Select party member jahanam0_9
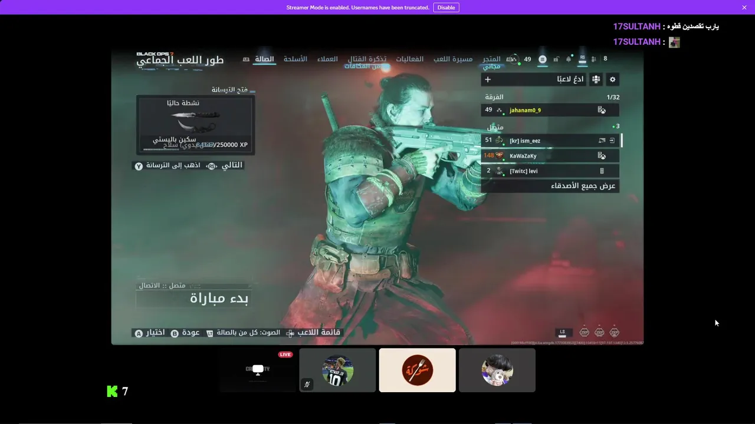The height and width of the screenshot is (424, 755). coord(550,110)
